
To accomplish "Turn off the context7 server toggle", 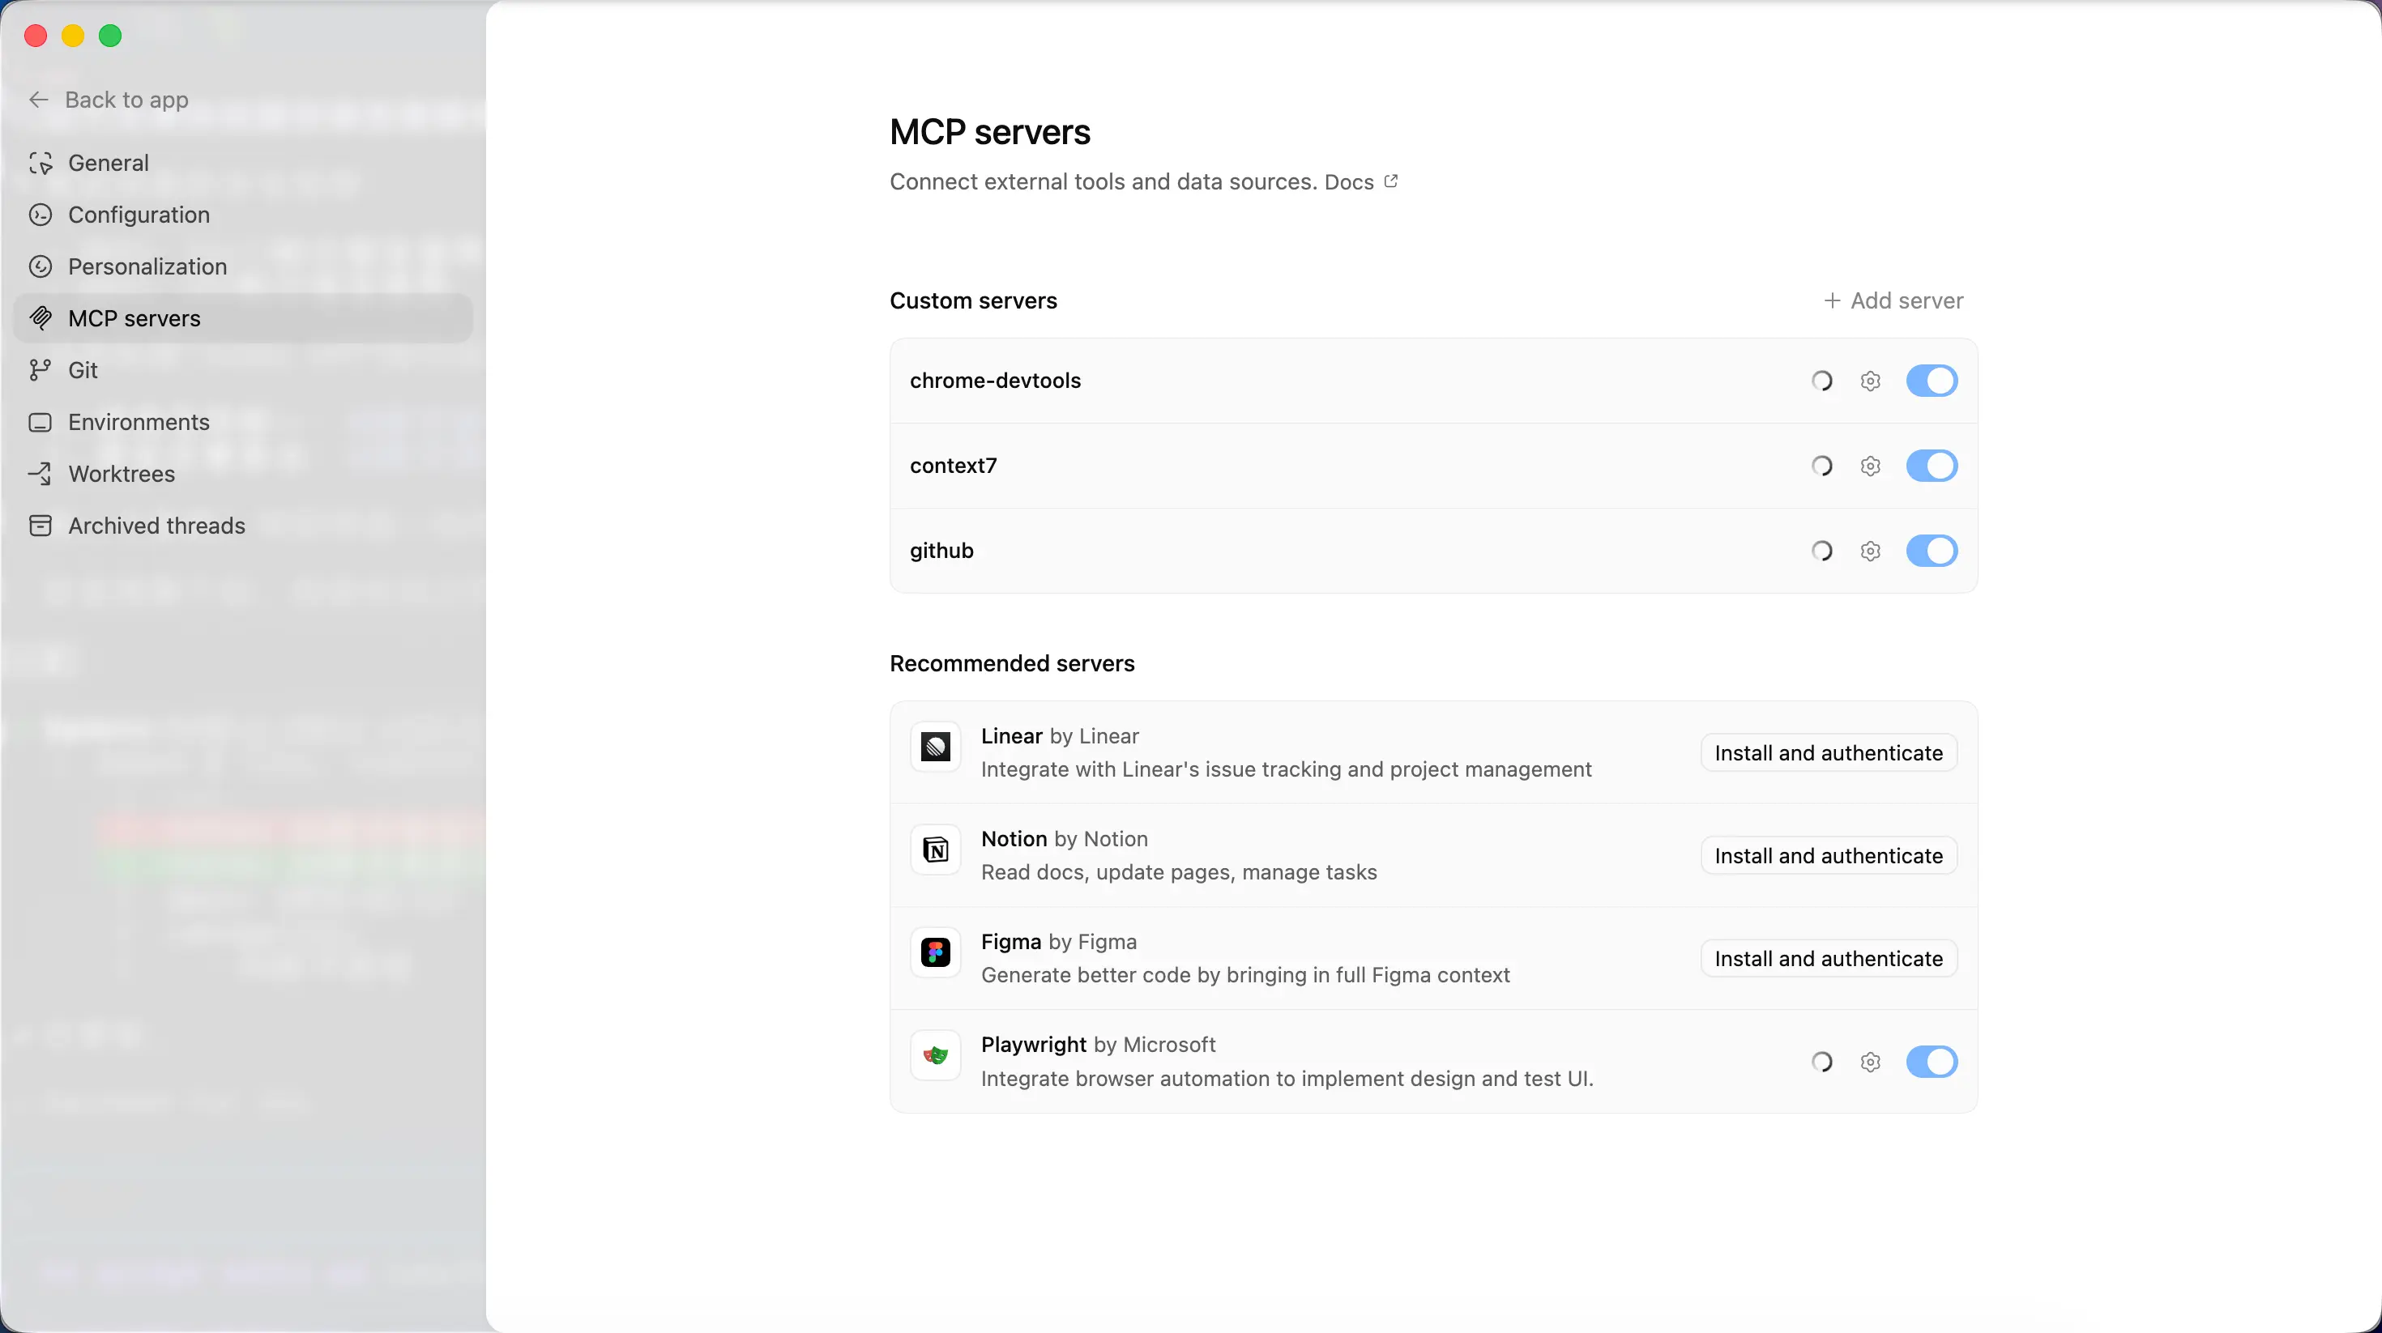I will pos(1932,466).
